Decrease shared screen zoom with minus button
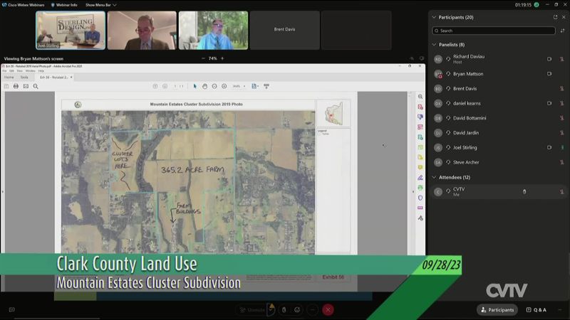Screen dimensions: 570x320 click(203, 58)
